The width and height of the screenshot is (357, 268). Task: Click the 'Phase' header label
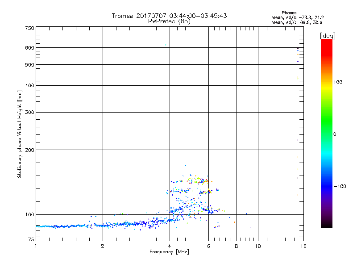tap(289, 13)
